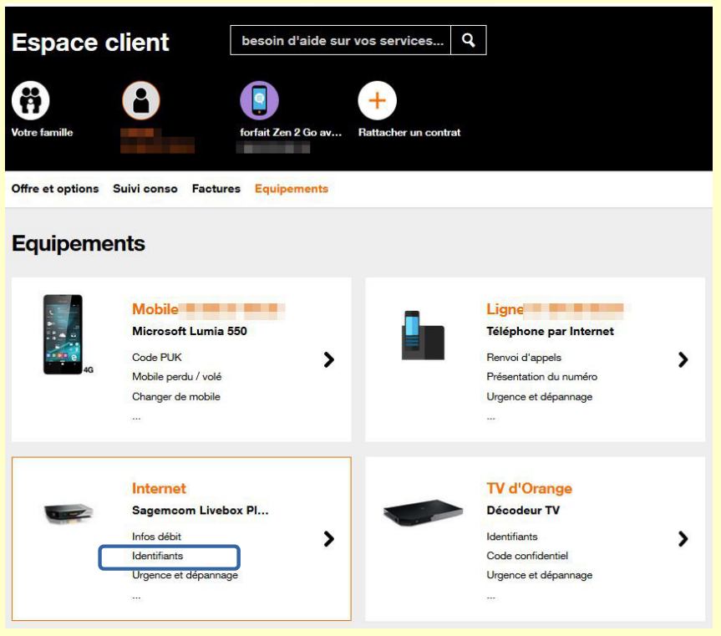The height and width of the screenshot is (636, 721).
Task: Click the search magnifier icon
Action: click(x=469, y=39)
